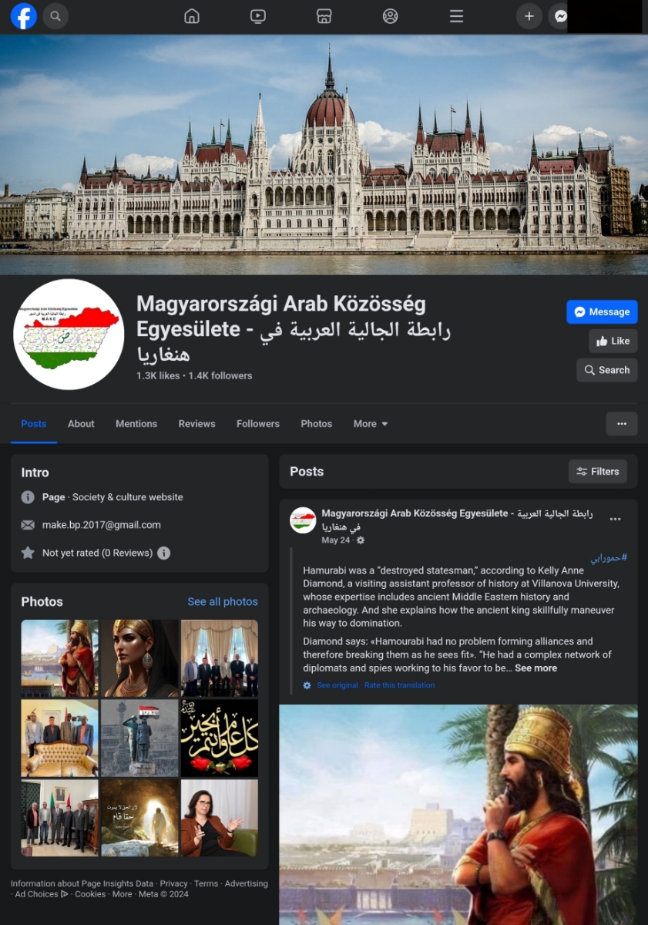Screen dimensions: 648x925
Task: Switch to the Reviews tab
Action: 197,424
